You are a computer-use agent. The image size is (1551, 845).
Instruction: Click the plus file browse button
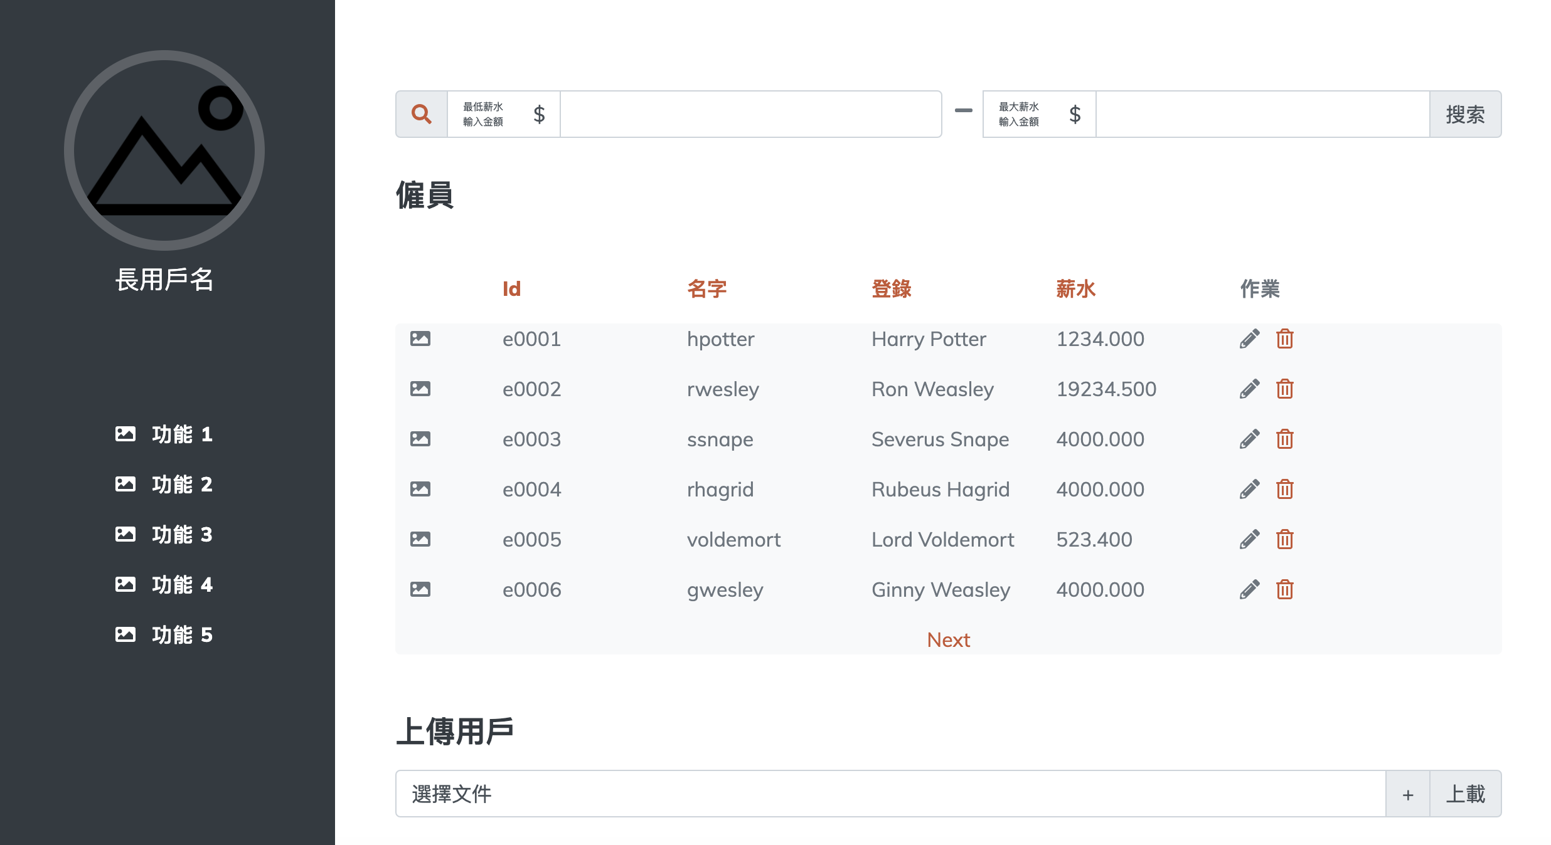pyautogui.click(x=1407, y=794)
